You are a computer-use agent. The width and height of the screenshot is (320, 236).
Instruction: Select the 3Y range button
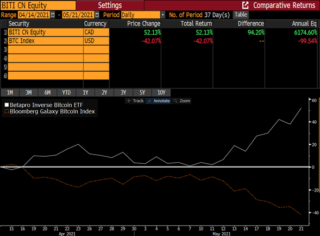[x=123, y=93]
